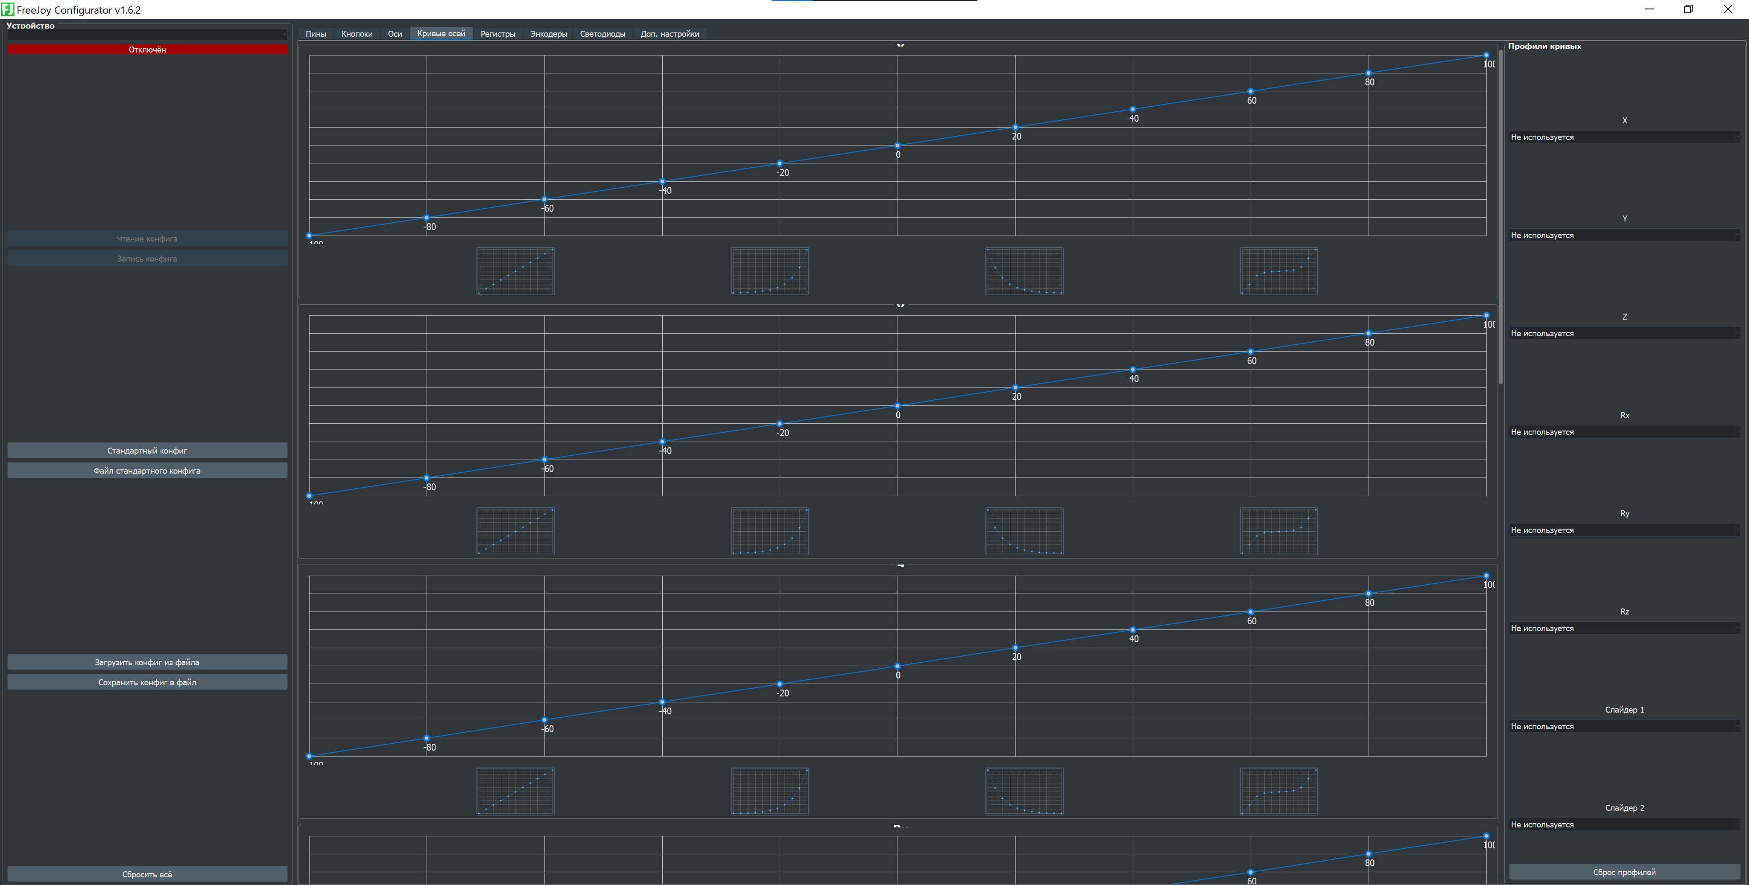
Task: Click the FreeJoy app icon in title bar
Action: coord(7,9)
